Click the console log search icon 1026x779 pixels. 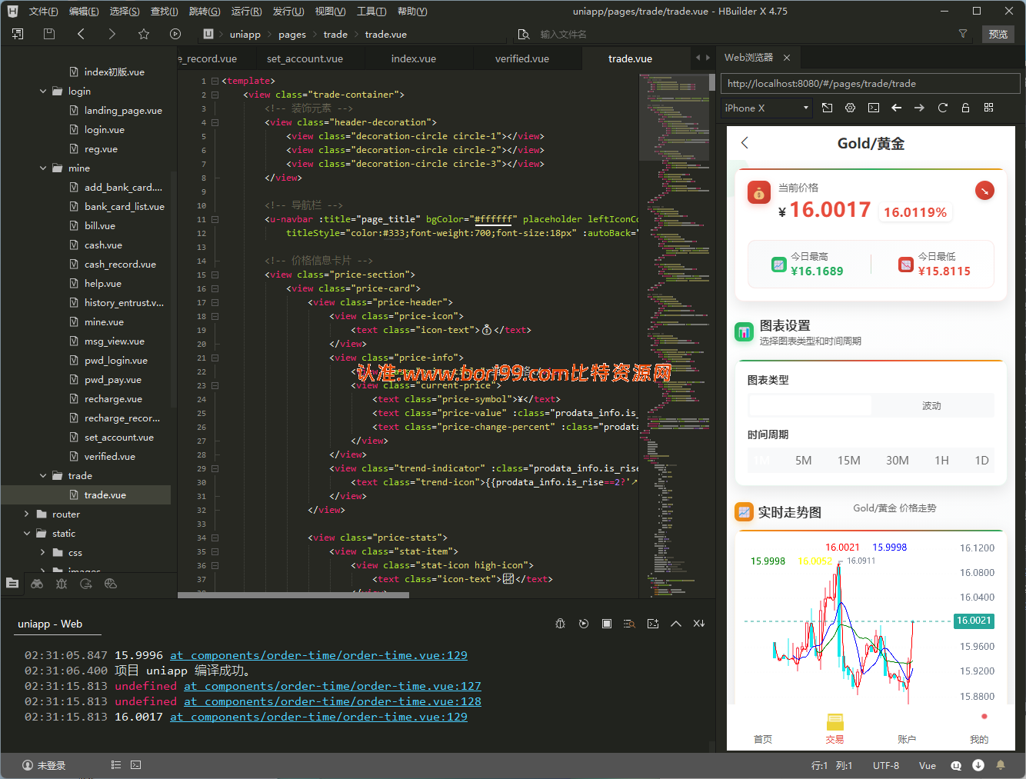pyautogui.click(x=630, y=624)
